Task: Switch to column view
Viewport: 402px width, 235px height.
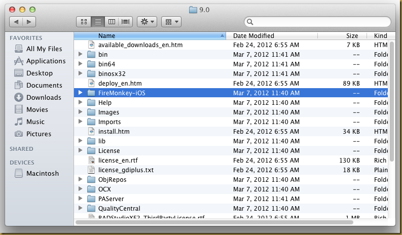Action: [x=112, y=22]
